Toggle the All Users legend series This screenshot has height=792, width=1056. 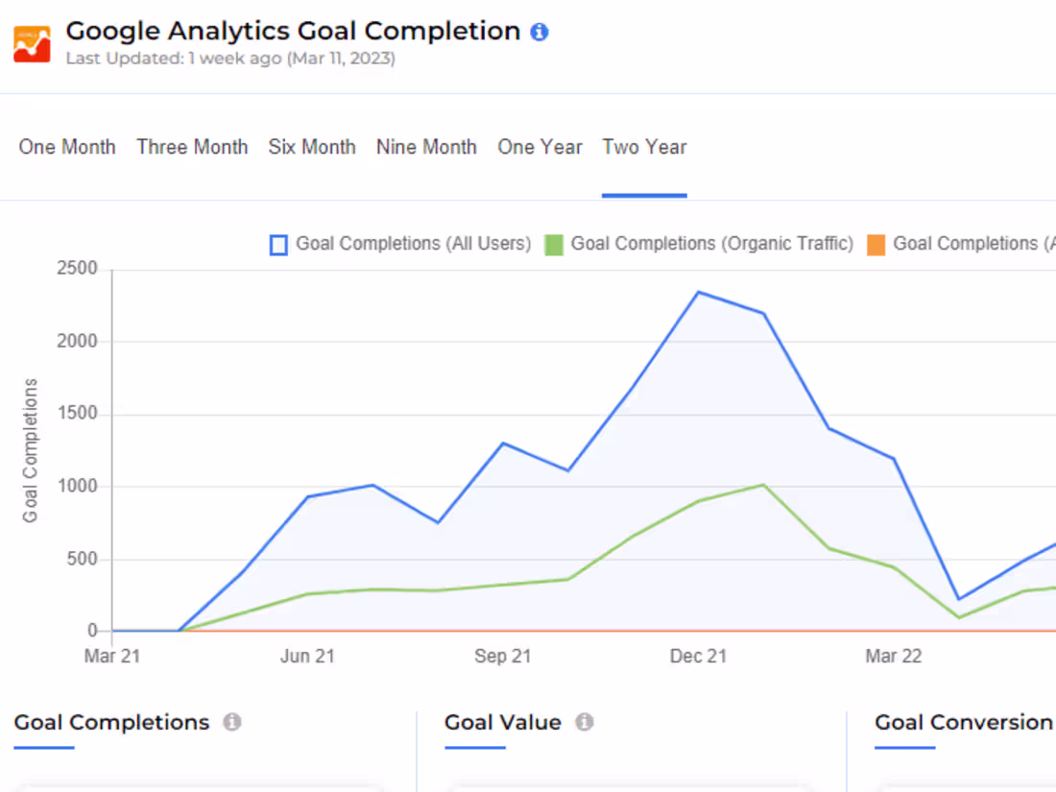(x=400, y=244)
